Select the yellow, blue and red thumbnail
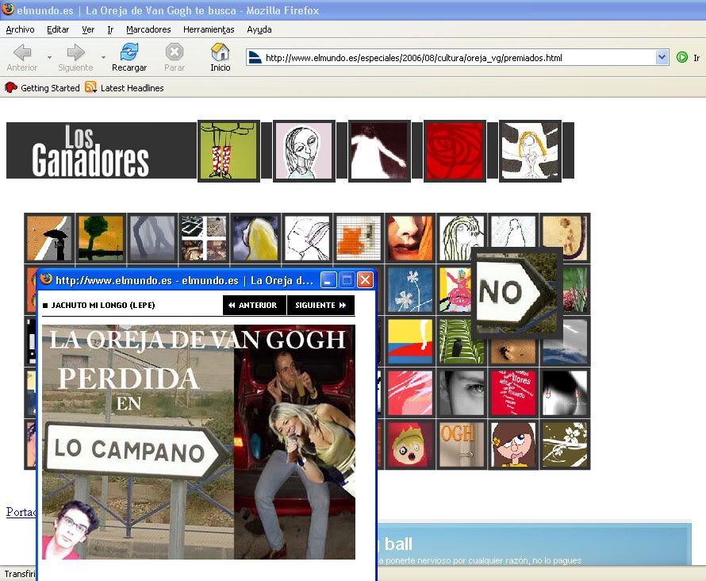Screen dimensions: 706x581 [410, 341]
